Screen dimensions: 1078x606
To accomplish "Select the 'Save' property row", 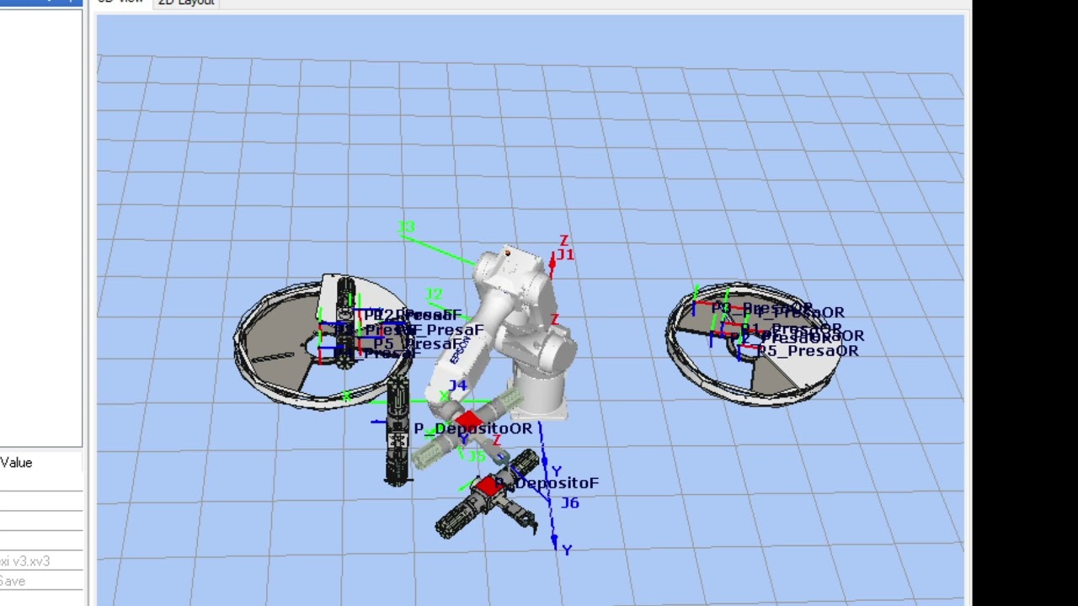I will point(41,581).
